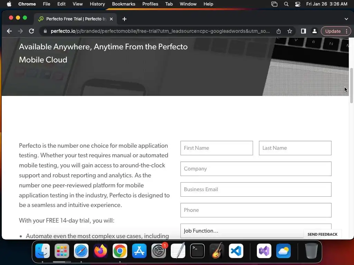354x265 pixels.
Task: Open the Help menu
Action: point(208,4)
